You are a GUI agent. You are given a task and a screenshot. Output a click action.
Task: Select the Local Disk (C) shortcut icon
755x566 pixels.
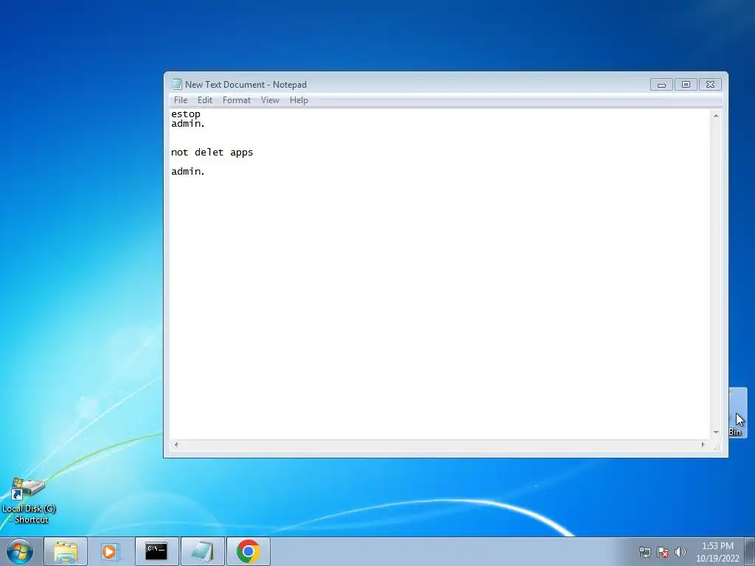coord(29,500)
